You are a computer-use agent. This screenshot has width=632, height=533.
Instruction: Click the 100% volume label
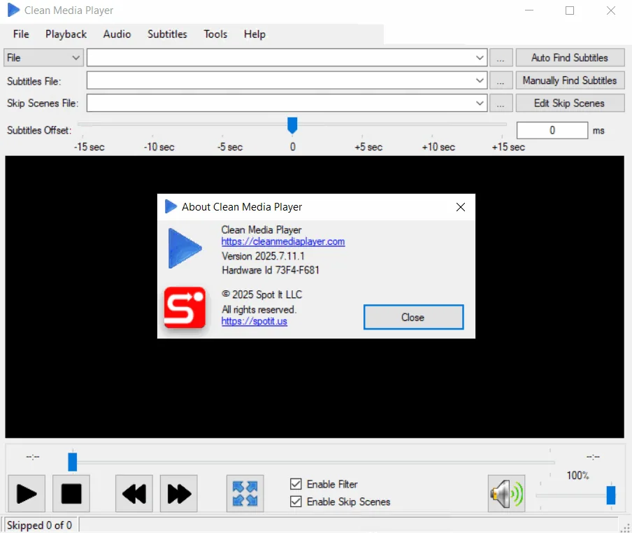[577, 476]
